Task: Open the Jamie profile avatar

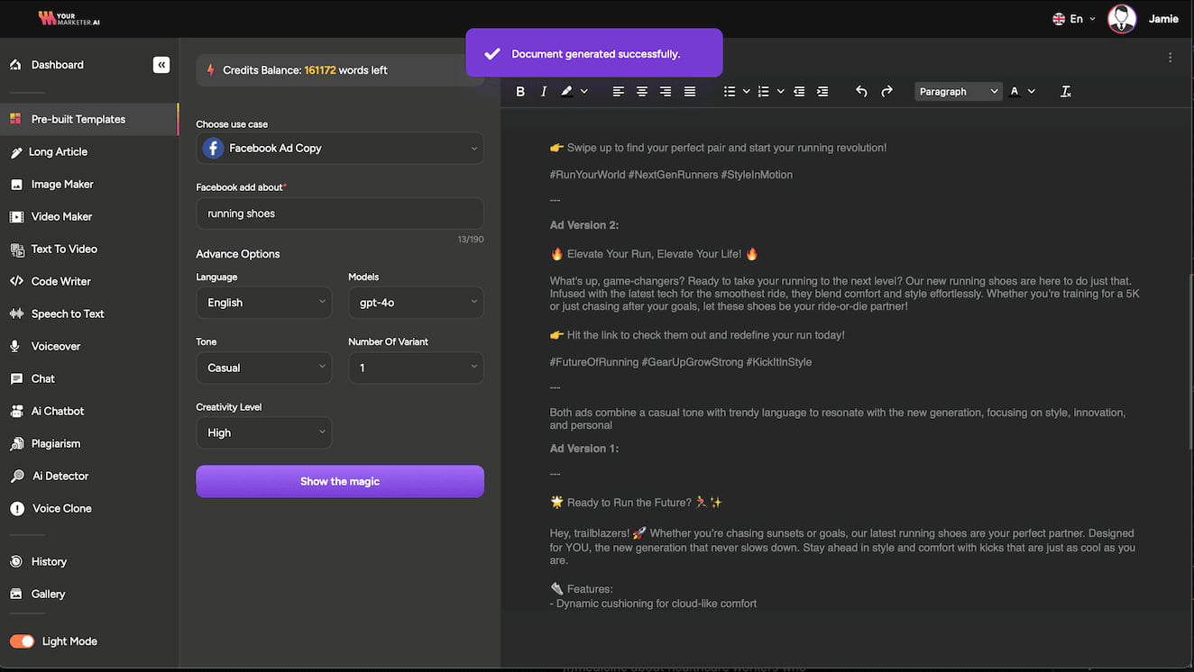Action: tap(1122, 19)
